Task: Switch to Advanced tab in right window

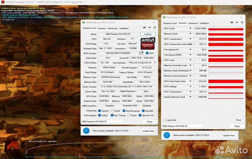Action: tap(193, 23)
